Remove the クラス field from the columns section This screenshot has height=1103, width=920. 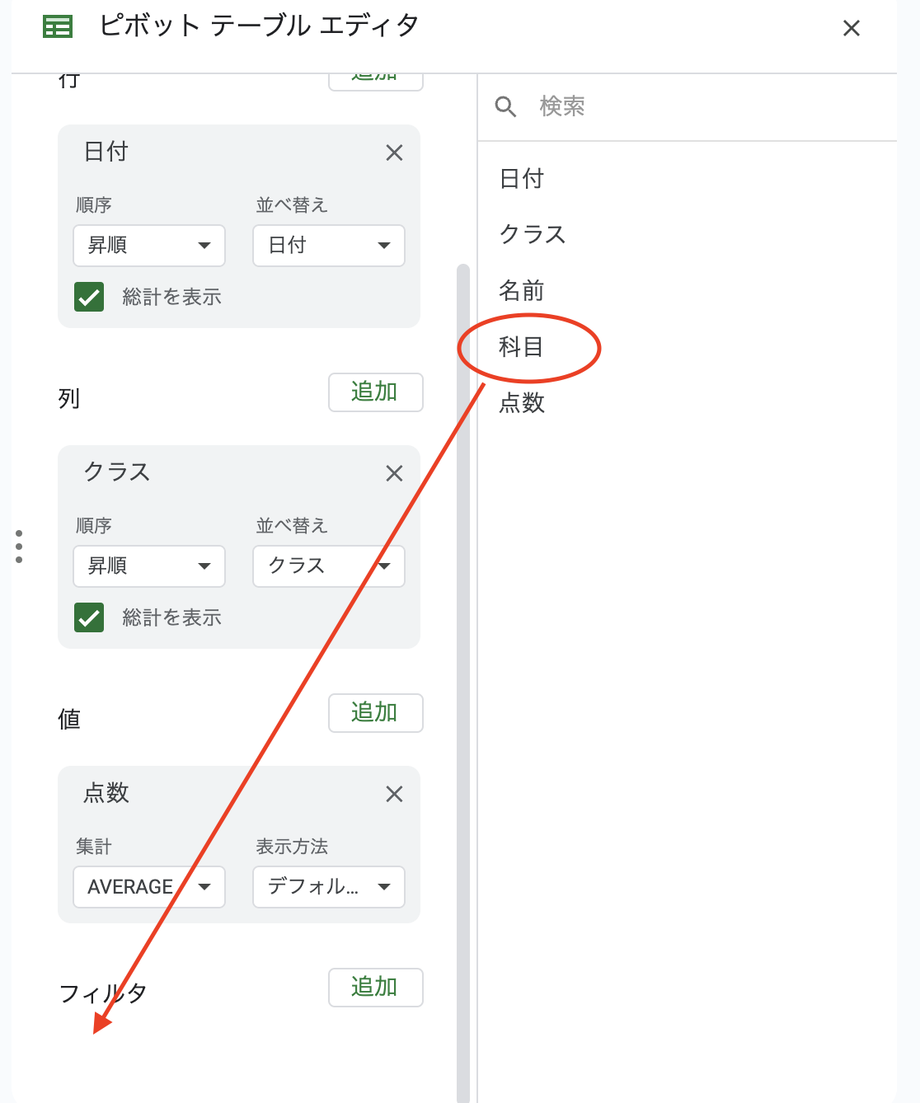tap(394, 473)
